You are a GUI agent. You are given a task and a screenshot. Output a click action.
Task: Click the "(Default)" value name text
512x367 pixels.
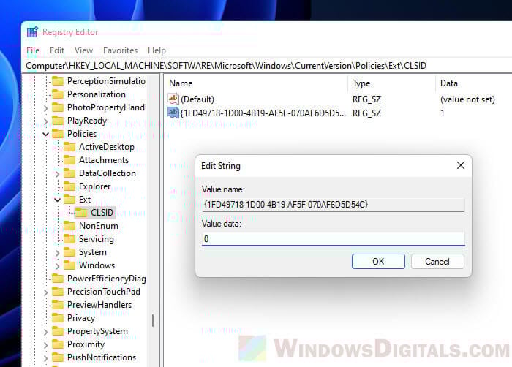197,99
